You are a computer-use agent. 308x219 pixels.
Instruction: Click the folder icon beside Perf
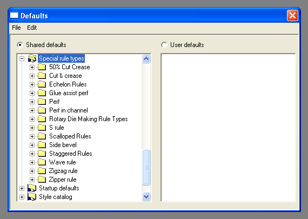tap(42, 102)
